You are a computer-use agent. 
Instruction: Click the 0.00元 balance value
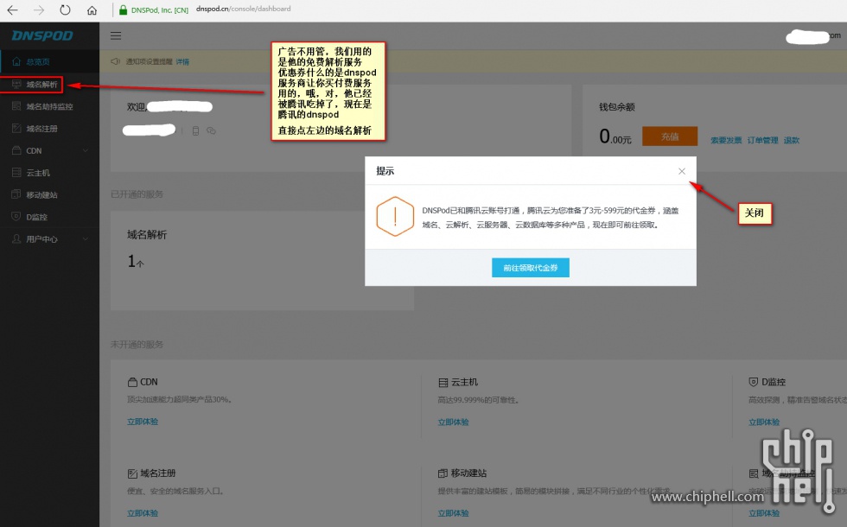[615, 137]
